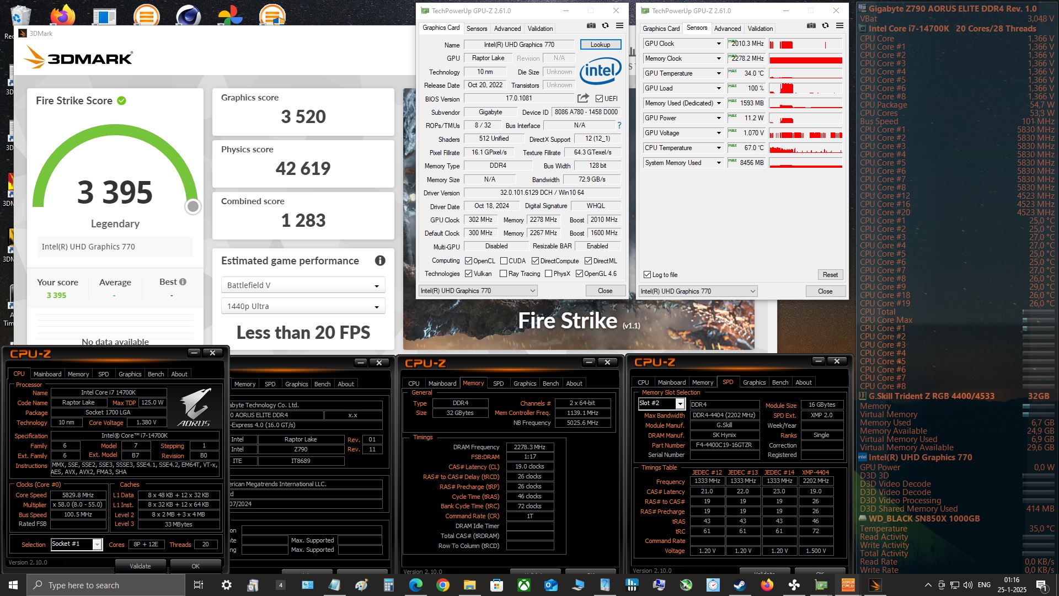The image size is (1059, 596).
Task: Open the Memory Clock sensor dropdown
Action: pos(719,58)
